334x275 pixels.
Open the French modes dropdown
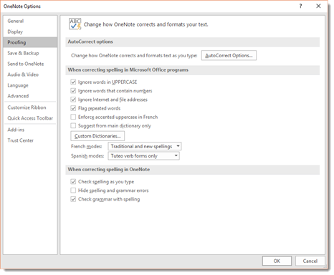(145, 146)
